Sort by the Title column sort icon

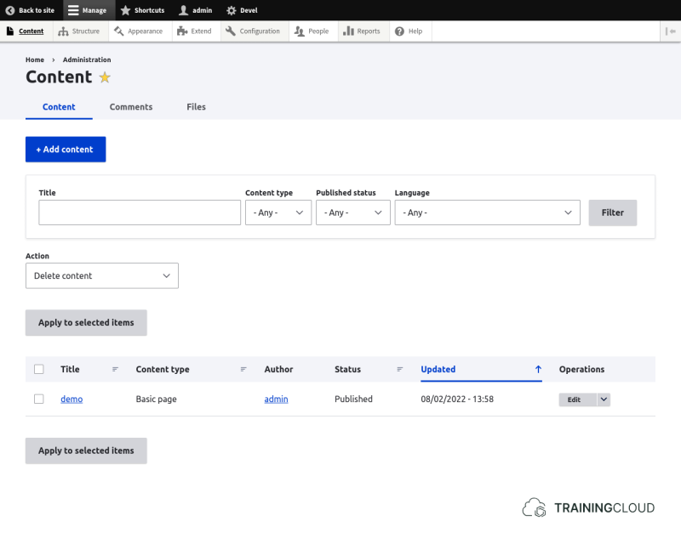pos(115,369)
